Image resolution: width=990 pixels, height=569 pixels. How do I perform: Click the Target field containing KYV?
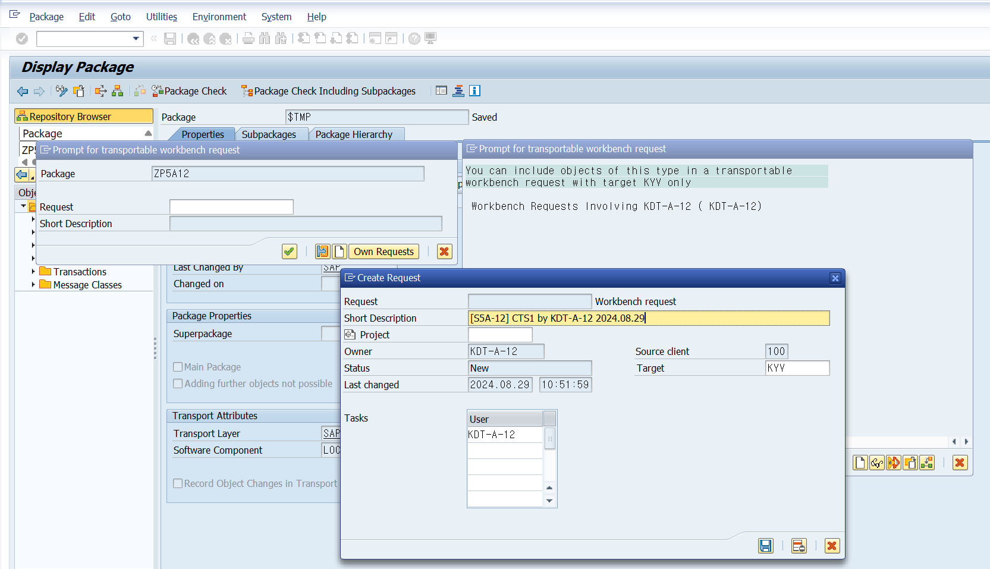(797, 368)
